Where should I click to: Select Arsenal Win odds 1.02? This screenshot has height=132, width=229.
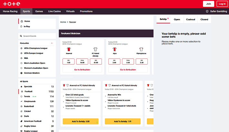tap(69, 61)
